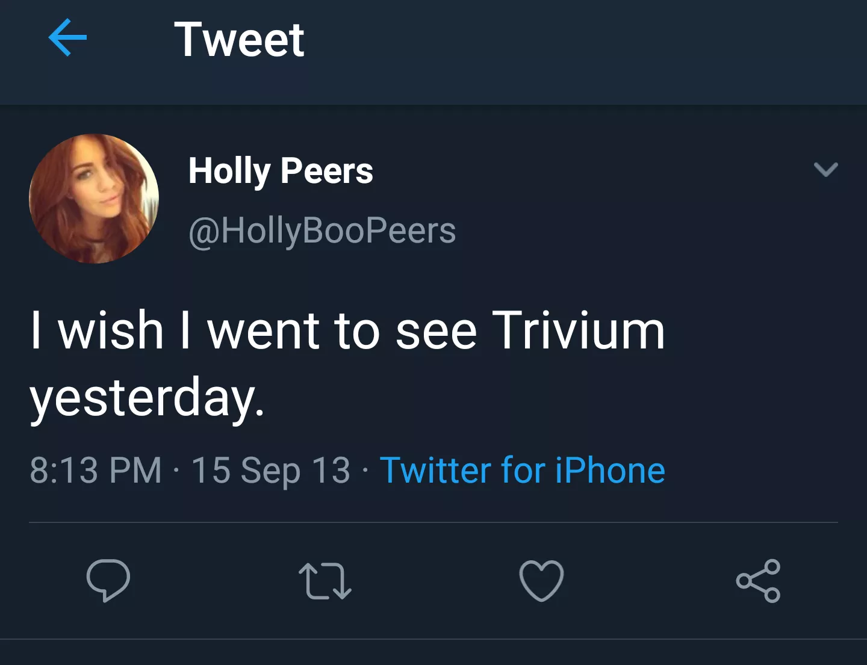Click the caret next to the username
This screenshot has height=665, width=867.
827,170
